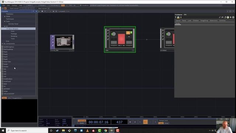Select referenceCHOP in palette list
Viewport: 236px width, 133px height.
click(9, 93)
